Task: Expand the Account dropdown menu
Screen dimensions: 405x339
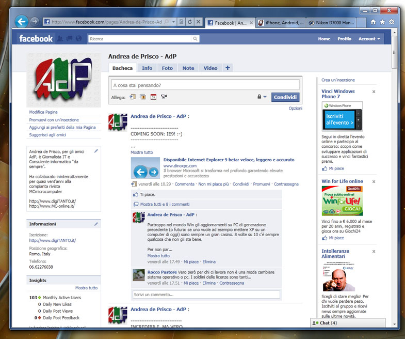Action: (369, 39)
